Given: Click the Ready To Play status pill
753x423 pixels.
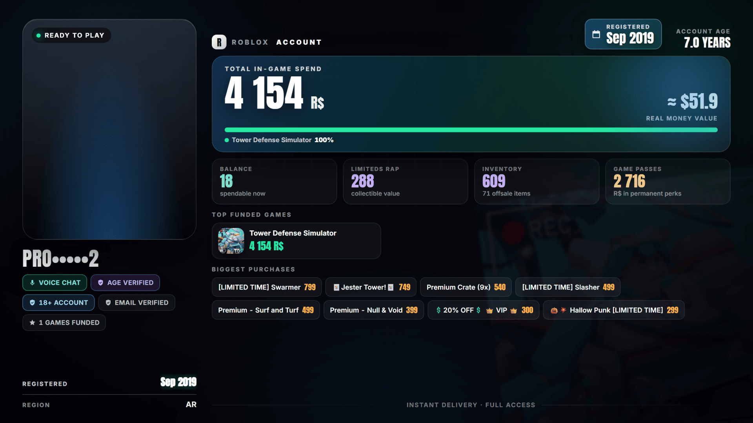Looking at the screenshot, I should click(x=71, y=35).
